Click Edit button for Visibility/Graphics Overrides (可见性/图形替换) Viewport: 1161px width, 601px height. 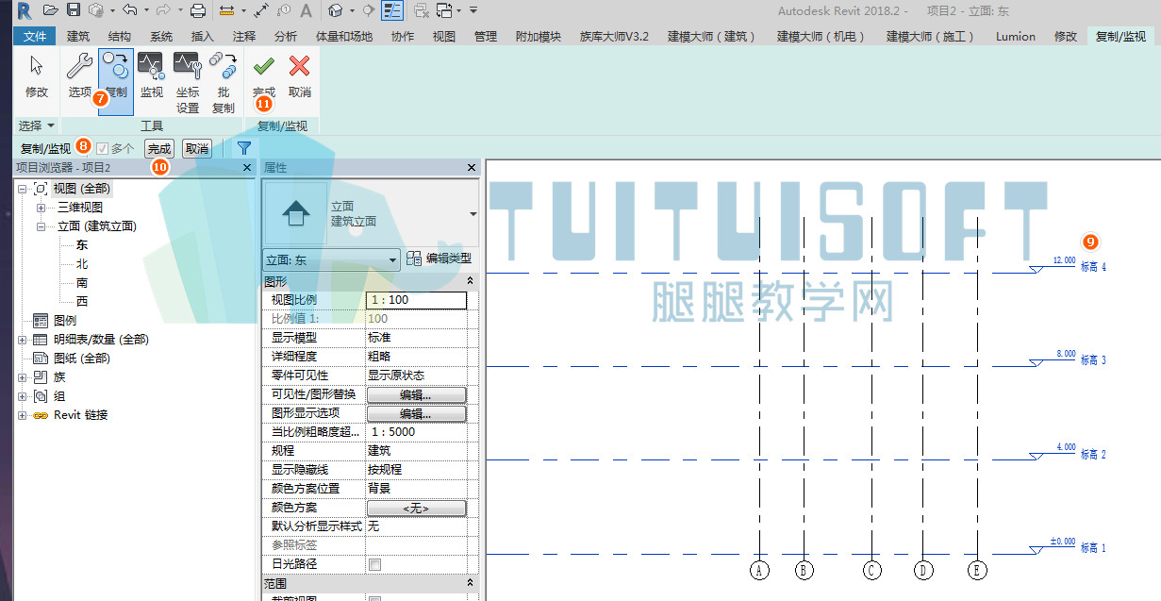pyautogui.click(x=416, y=394)
